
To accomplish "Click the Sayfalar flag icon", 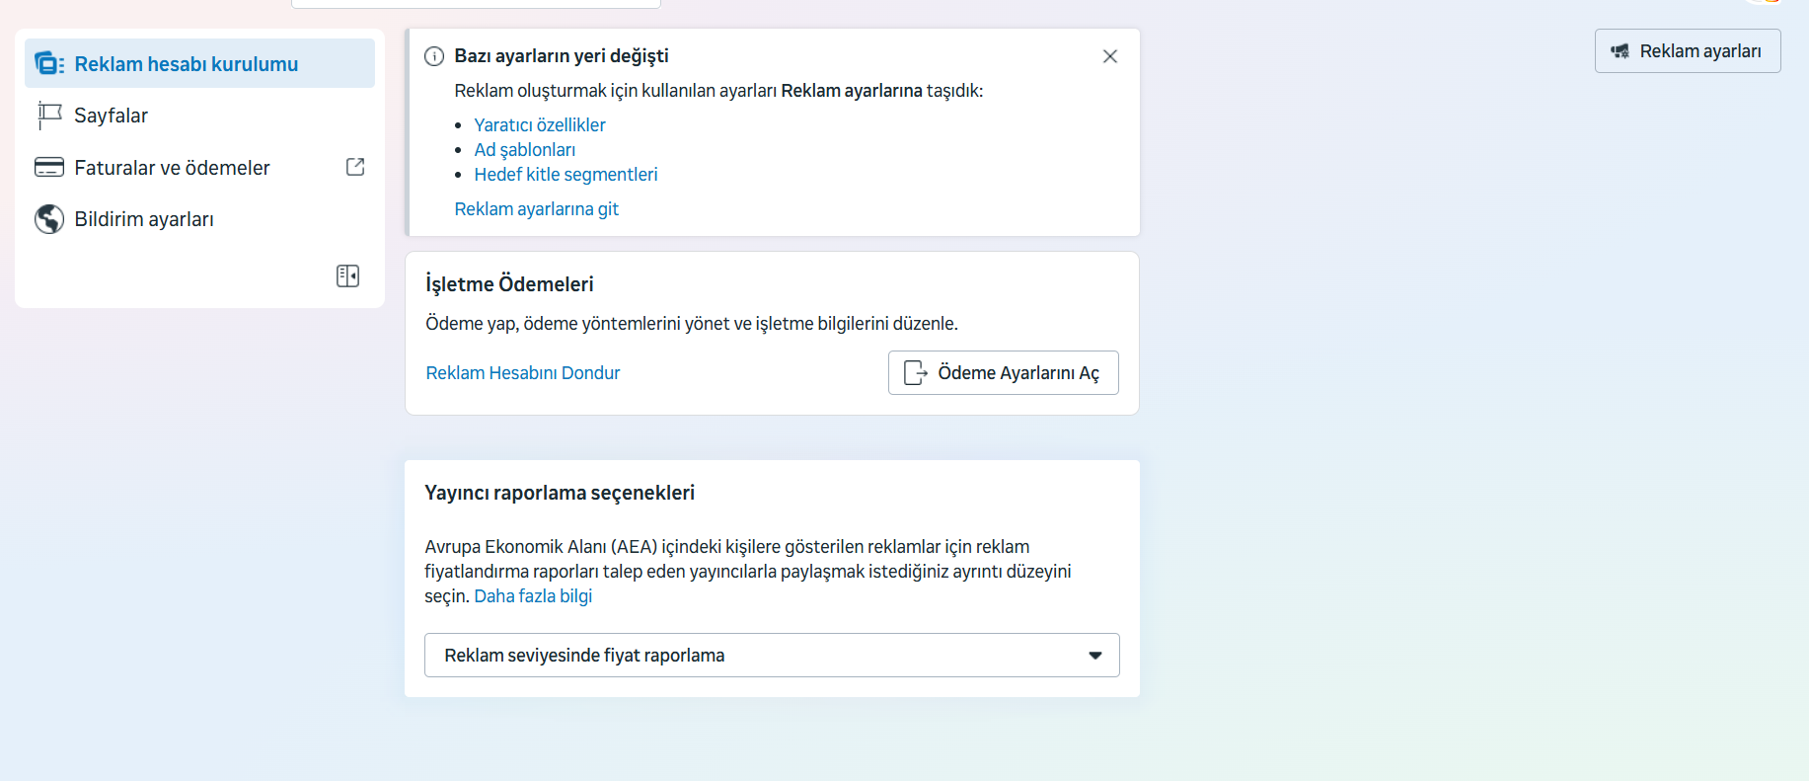I will coord(49,116).
